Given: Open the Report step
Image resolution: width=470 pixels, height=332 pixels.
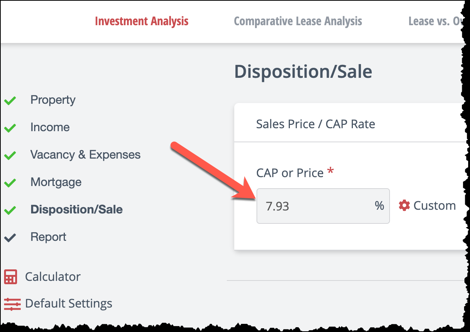Looking at the screenshot, I should pyautogui.click(x=49, y=237).
